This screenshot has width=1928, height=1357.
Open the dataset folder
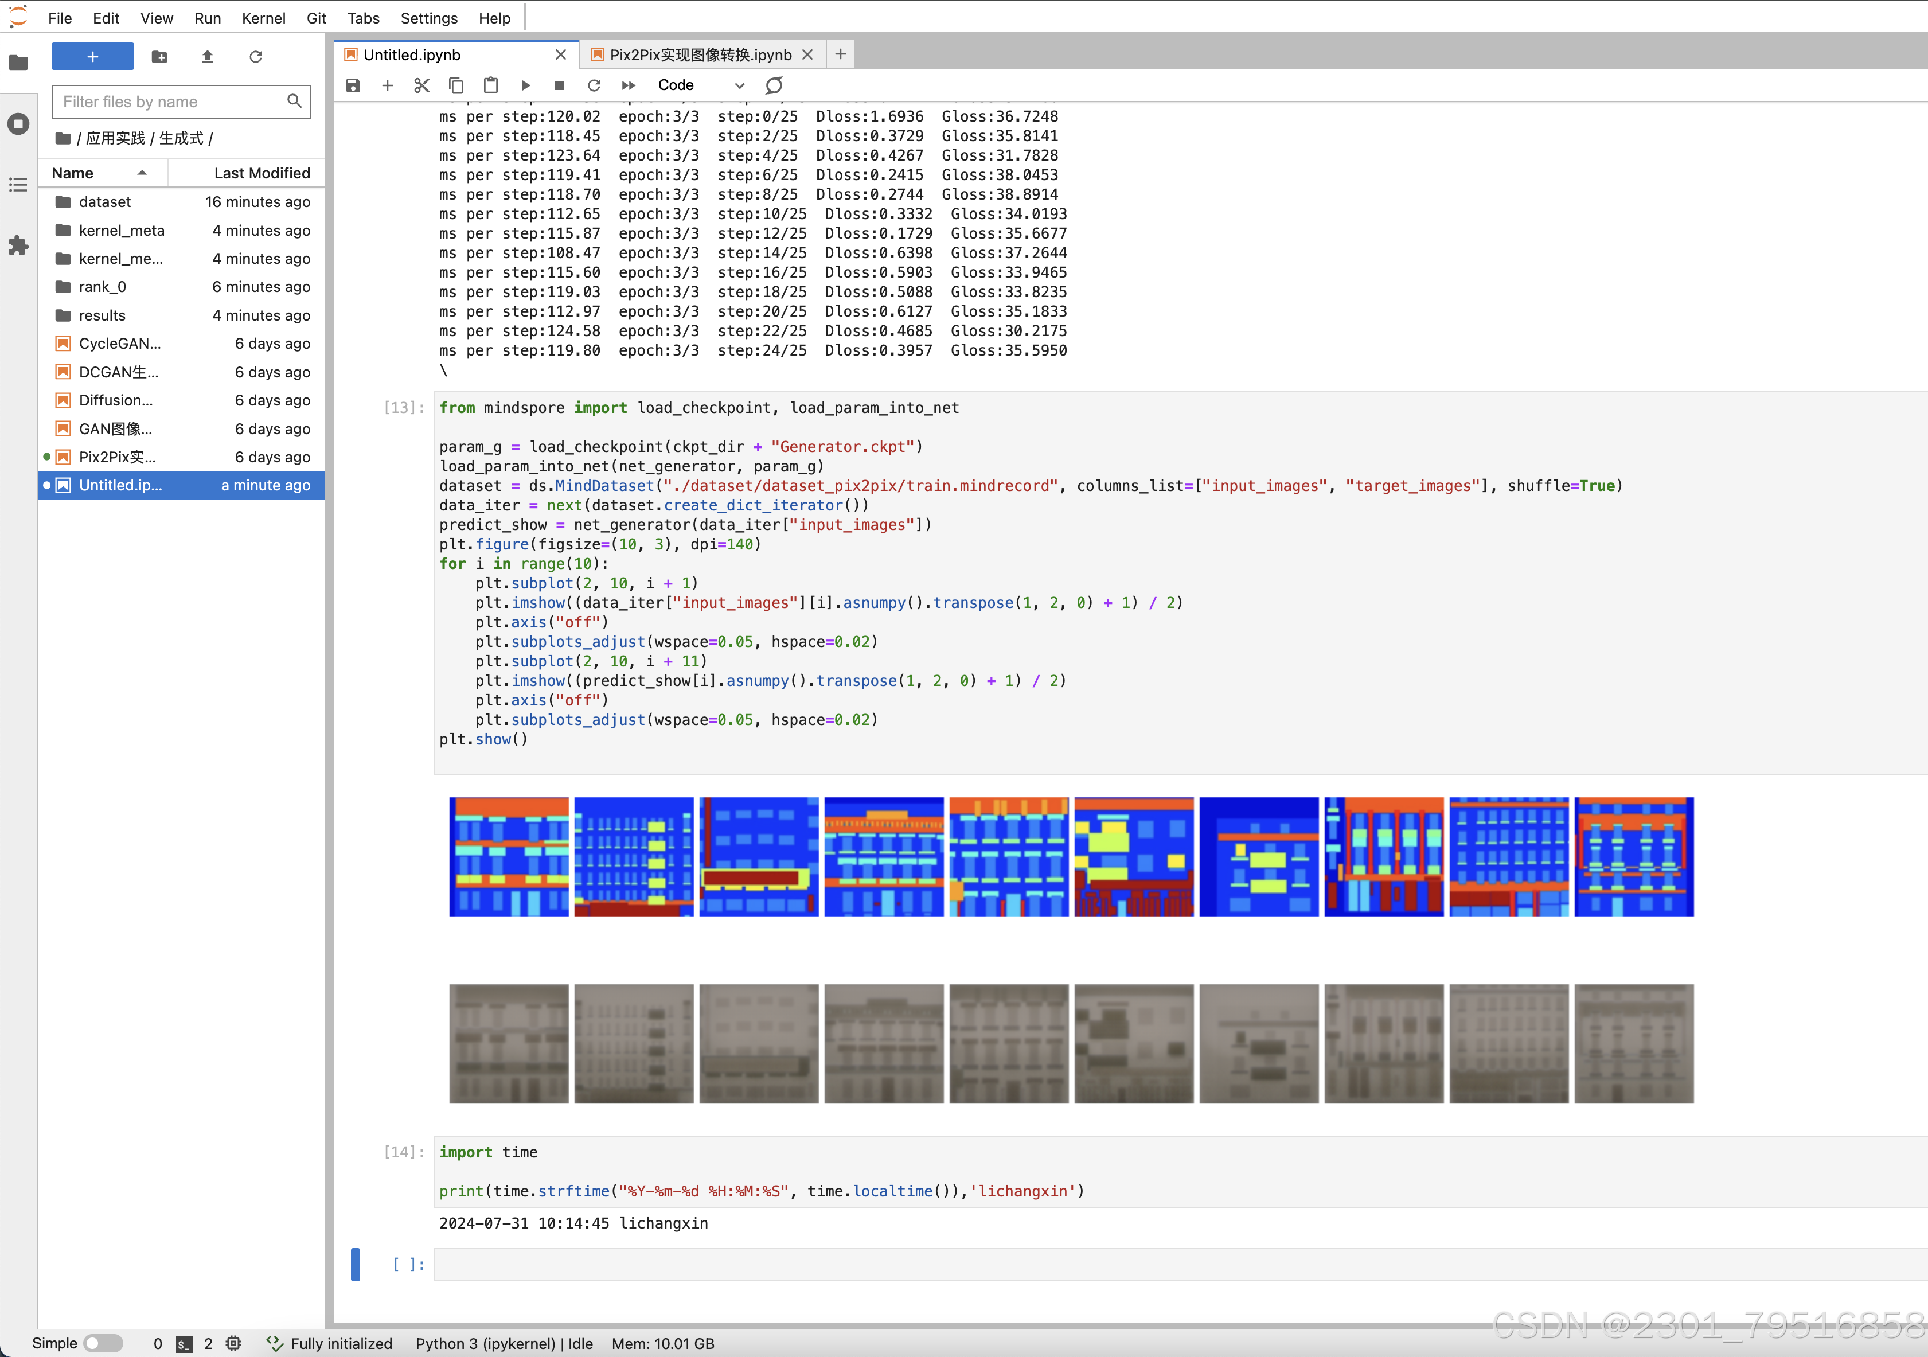(x=105, y=201)
